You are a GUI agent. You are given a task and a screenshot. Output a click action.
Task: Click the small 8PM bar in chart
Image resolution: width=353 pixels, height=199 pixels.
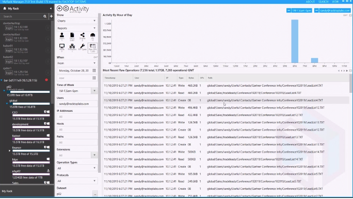314,60
